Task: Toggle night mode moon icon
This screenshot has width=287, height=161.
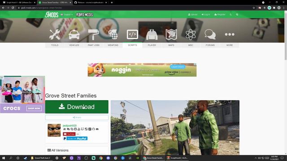Action: pyautogui.click(x=231, y=14)
